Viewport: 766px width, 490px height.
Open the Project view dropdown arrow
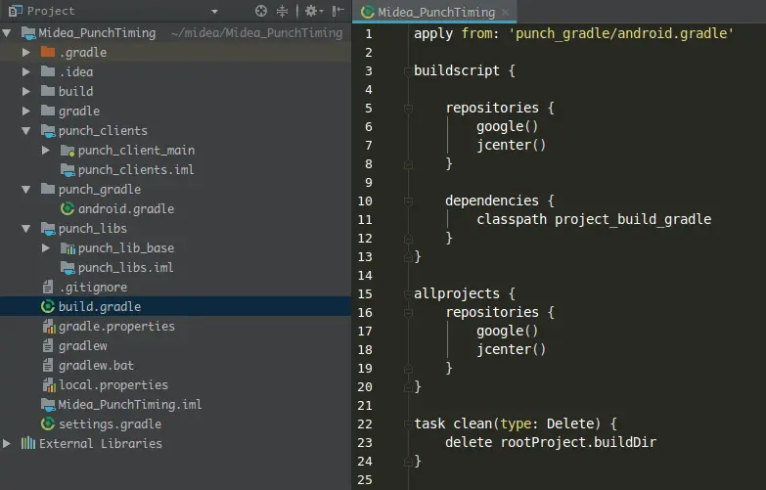click(x=214, y=11)
